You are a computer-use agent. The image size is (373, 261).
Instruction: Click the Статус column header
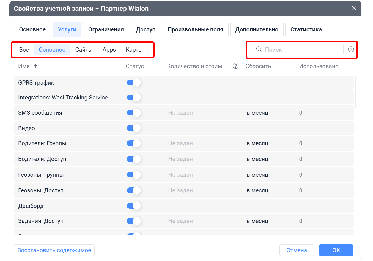pos(135,66)
